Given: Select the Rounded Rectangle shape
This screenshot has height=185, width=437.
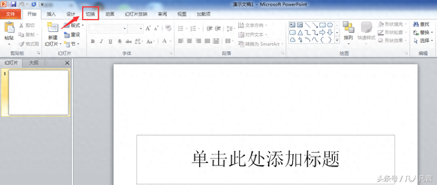Looking at the screenshot, I should 293,33.
